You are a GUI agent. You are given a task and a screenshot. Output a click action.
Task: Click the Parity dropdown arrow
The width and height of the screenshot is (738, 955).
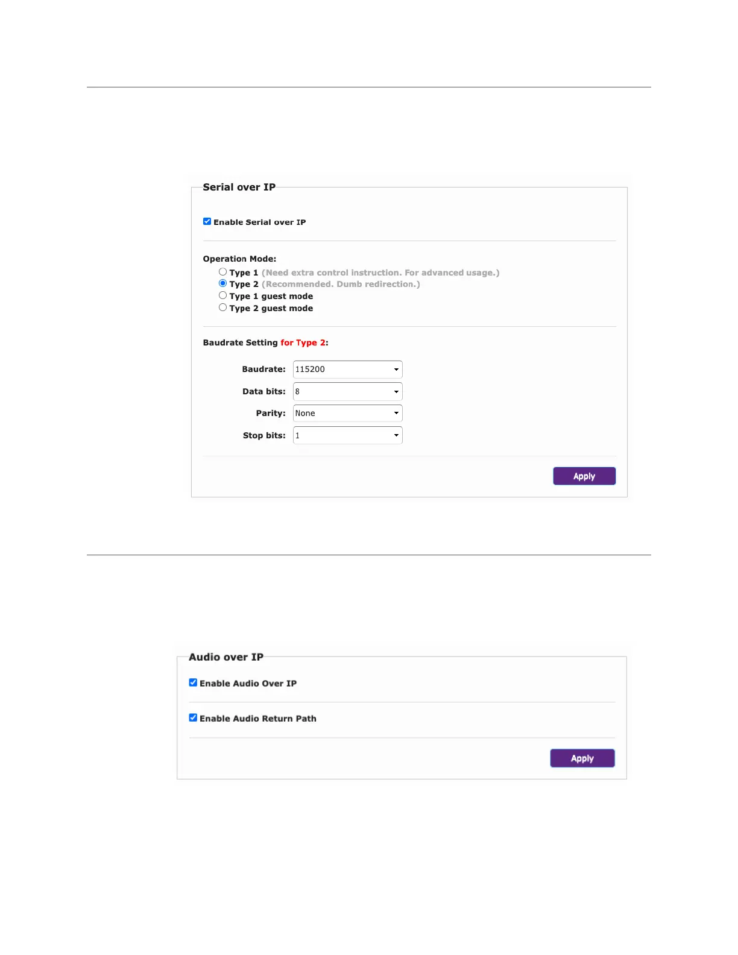396,414
